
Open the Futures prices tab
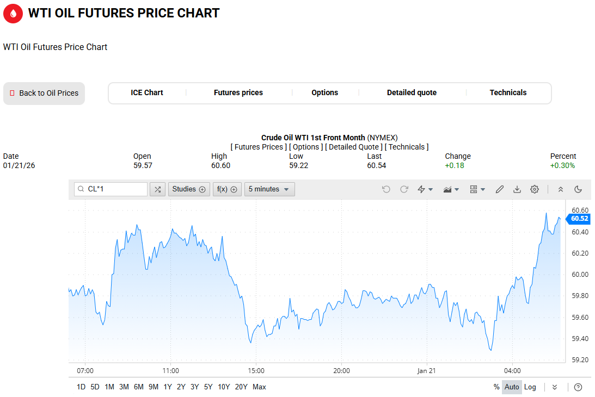tap(238, 93)
